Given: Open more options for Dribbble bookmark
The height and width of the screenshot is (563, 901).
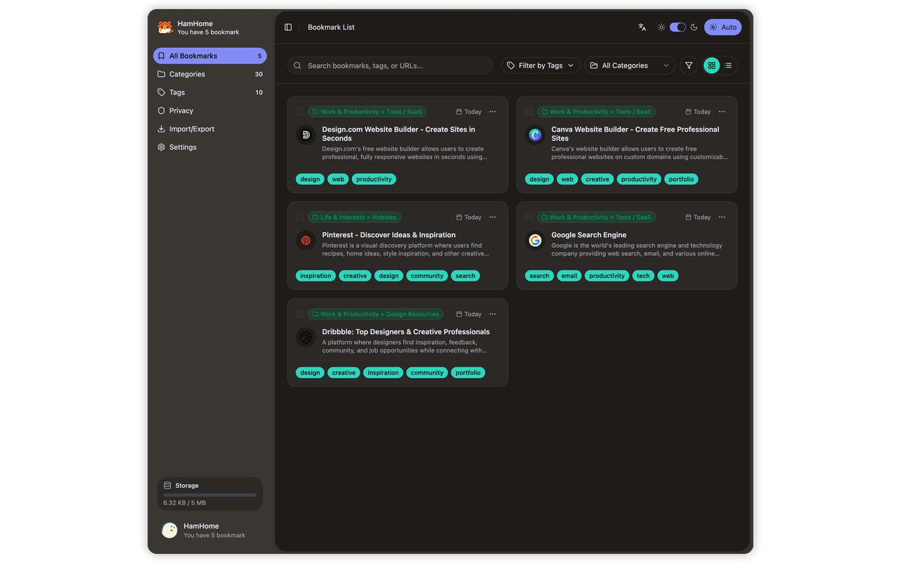Looking at the screenshot, I should (x=493, y=315).
